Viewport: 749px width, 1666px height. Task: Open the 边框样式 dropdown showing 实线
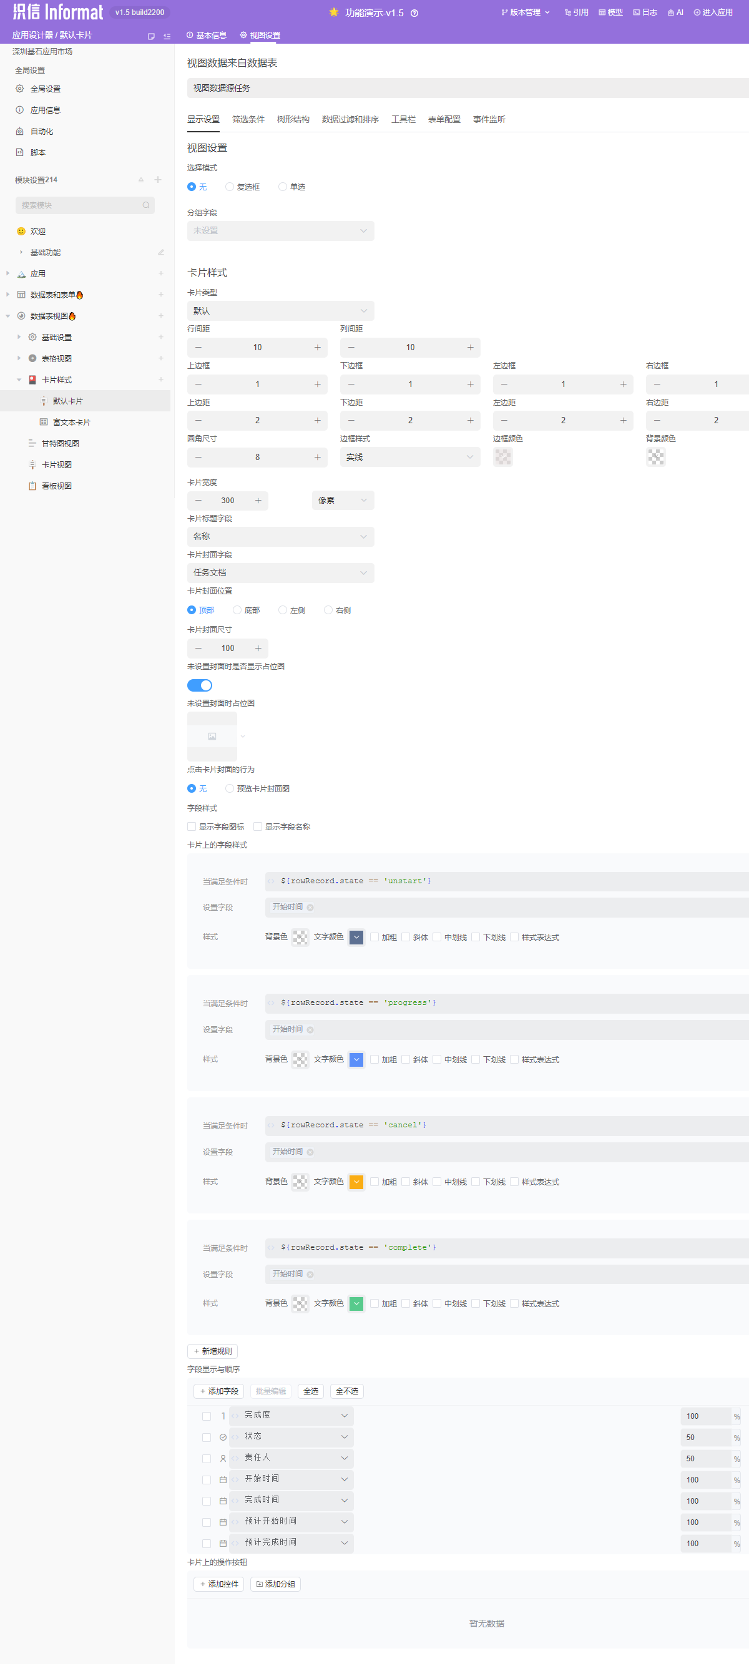(x=409, y=458)
